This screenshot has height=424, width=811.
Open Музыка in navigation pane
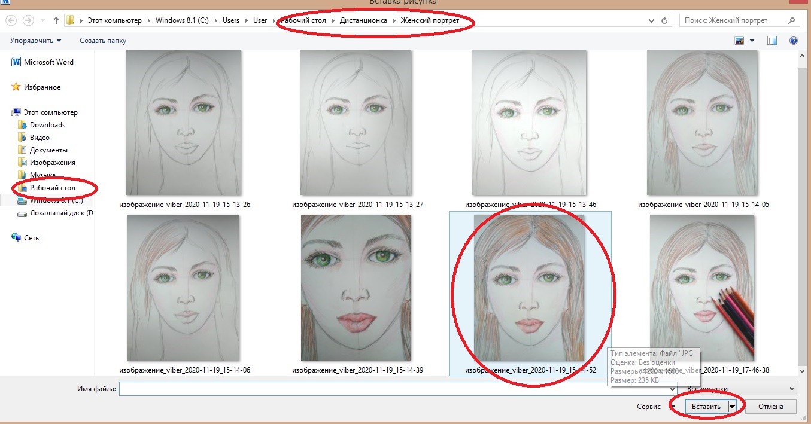tap(42, 175)
